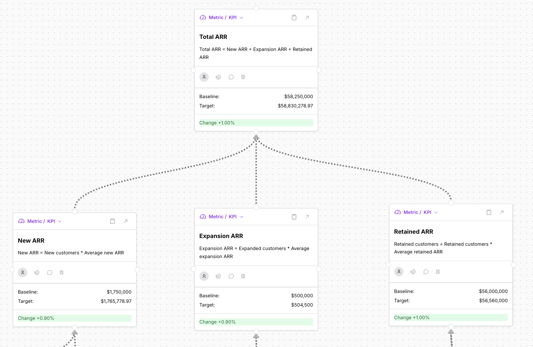This screenshot has width=533, height=347.
Task: Expand Retained ARR card via arrow icon
Action: pyautogui.click(x=502, y=212)
